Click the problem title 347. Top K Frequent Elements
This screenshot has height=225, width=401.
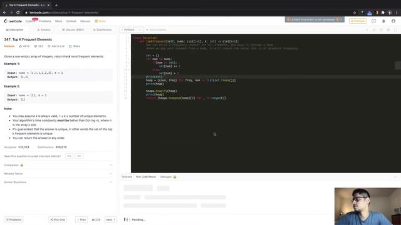28,39
